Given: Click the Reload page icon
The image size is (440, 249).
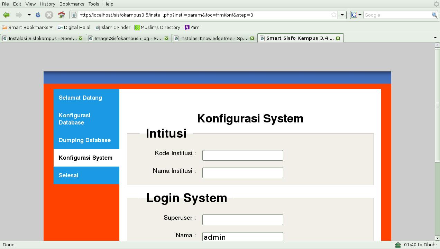Looking at the screenshot, I should 38,15.
